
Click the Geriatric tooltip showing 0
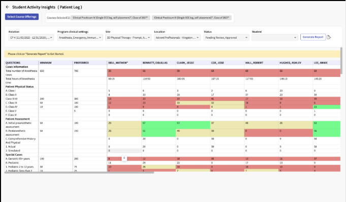(124, 158)
